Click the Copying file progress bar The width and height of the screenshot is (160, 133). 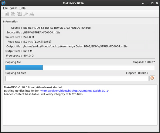pos(80,68)
